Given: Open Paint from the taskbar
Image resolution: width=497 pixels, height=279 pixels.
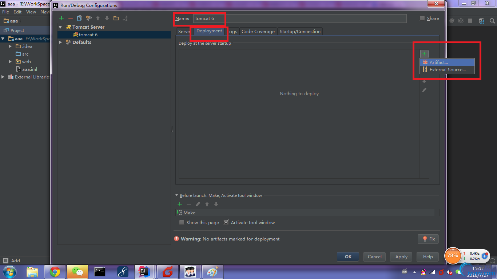Looking at the screenshot, I should (212, 271).
